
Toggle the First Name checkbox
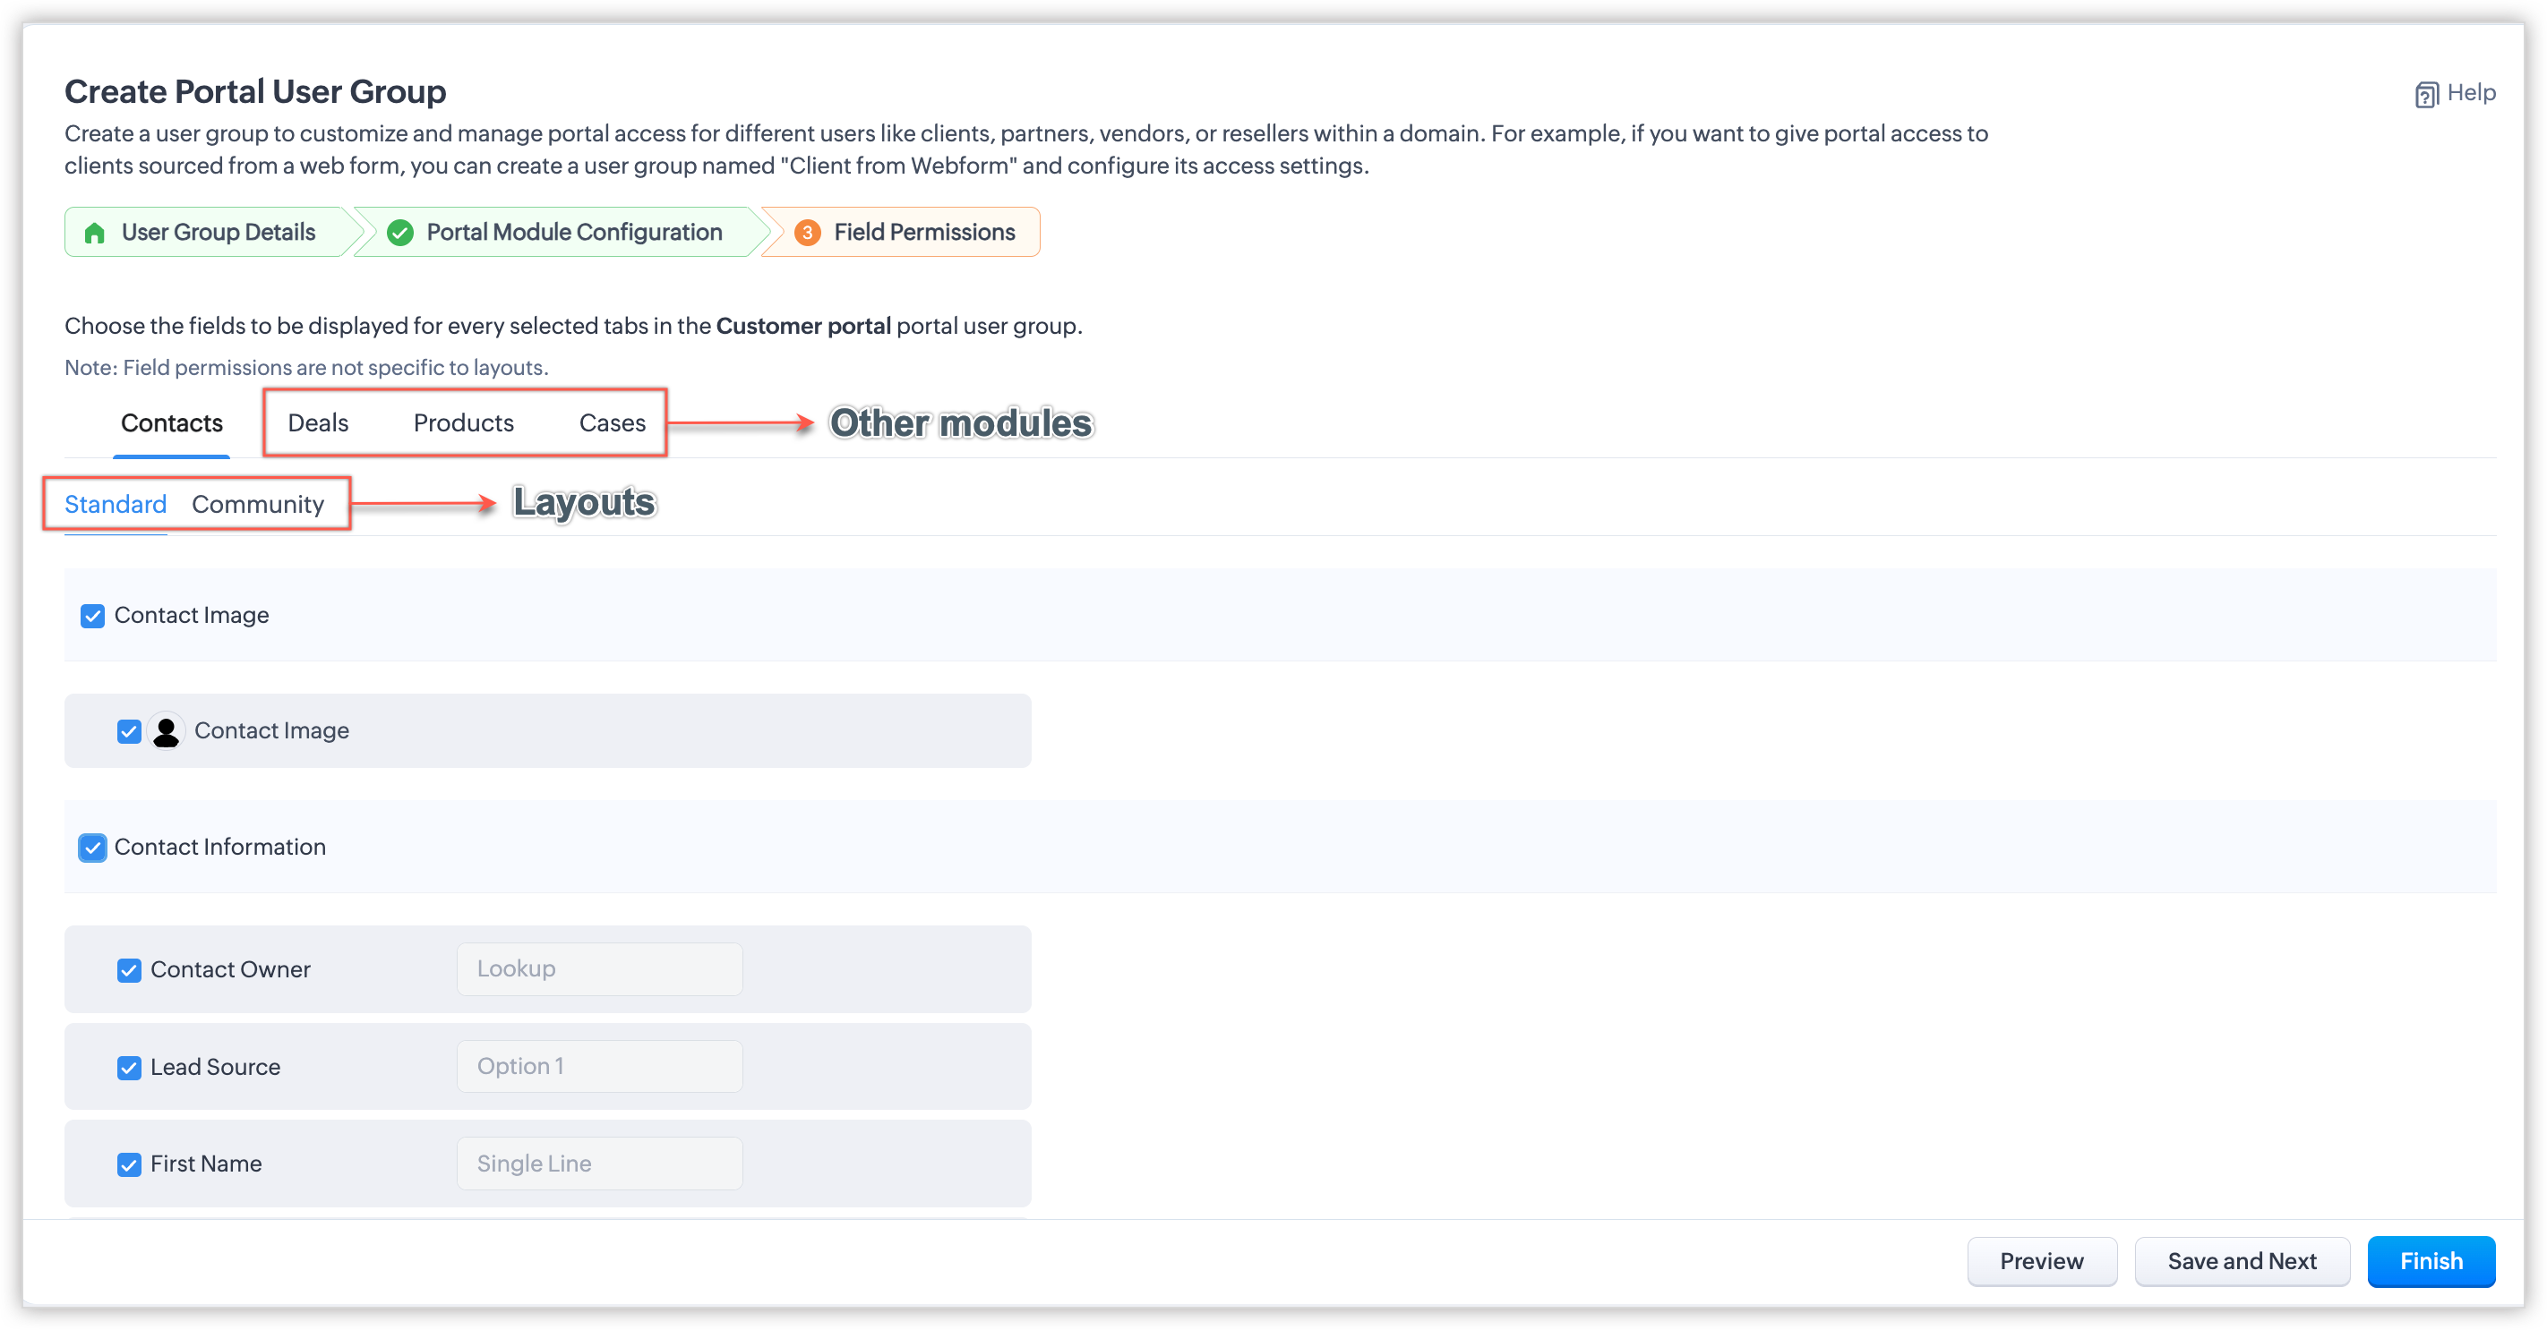130,1165
